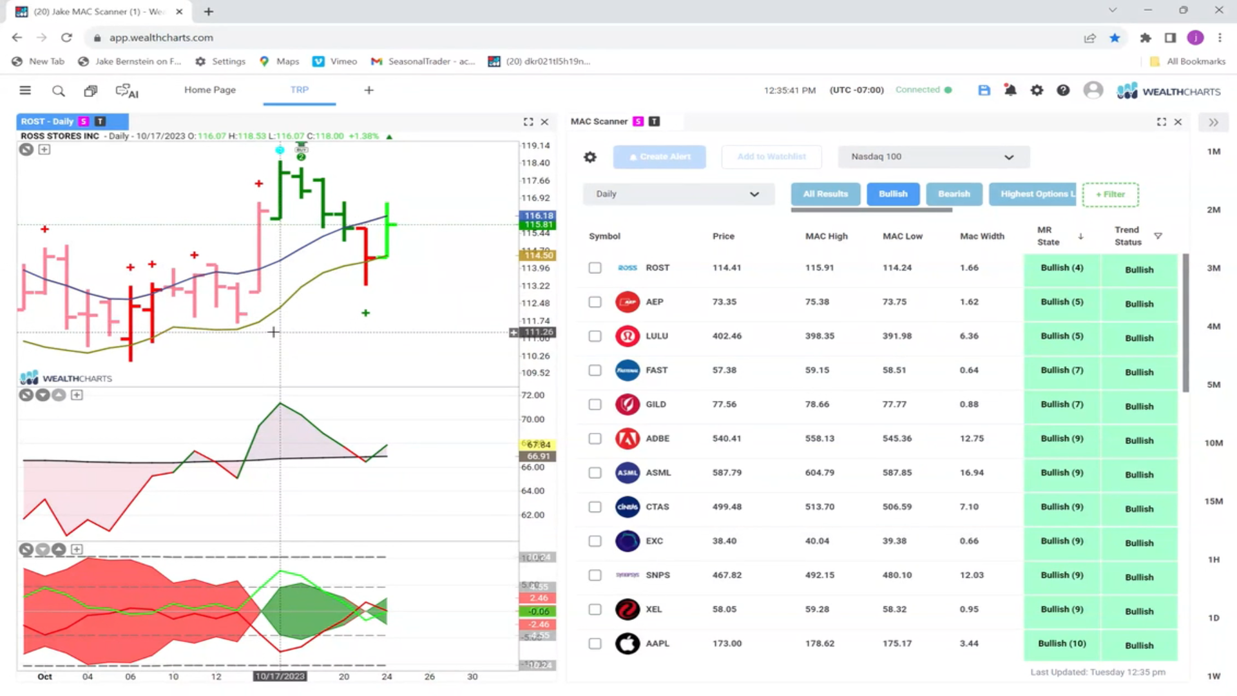The height and width of the screenshot is (696, 1237).
Task: Select the Bearish filter tab
Action: point(954,194)
